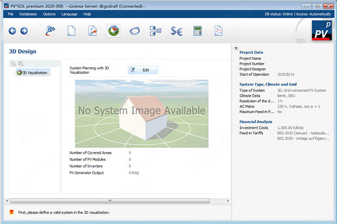Open the Language menu
This screenshot has height=224, width=337.
pyautogui.click(x=70, y=13)
